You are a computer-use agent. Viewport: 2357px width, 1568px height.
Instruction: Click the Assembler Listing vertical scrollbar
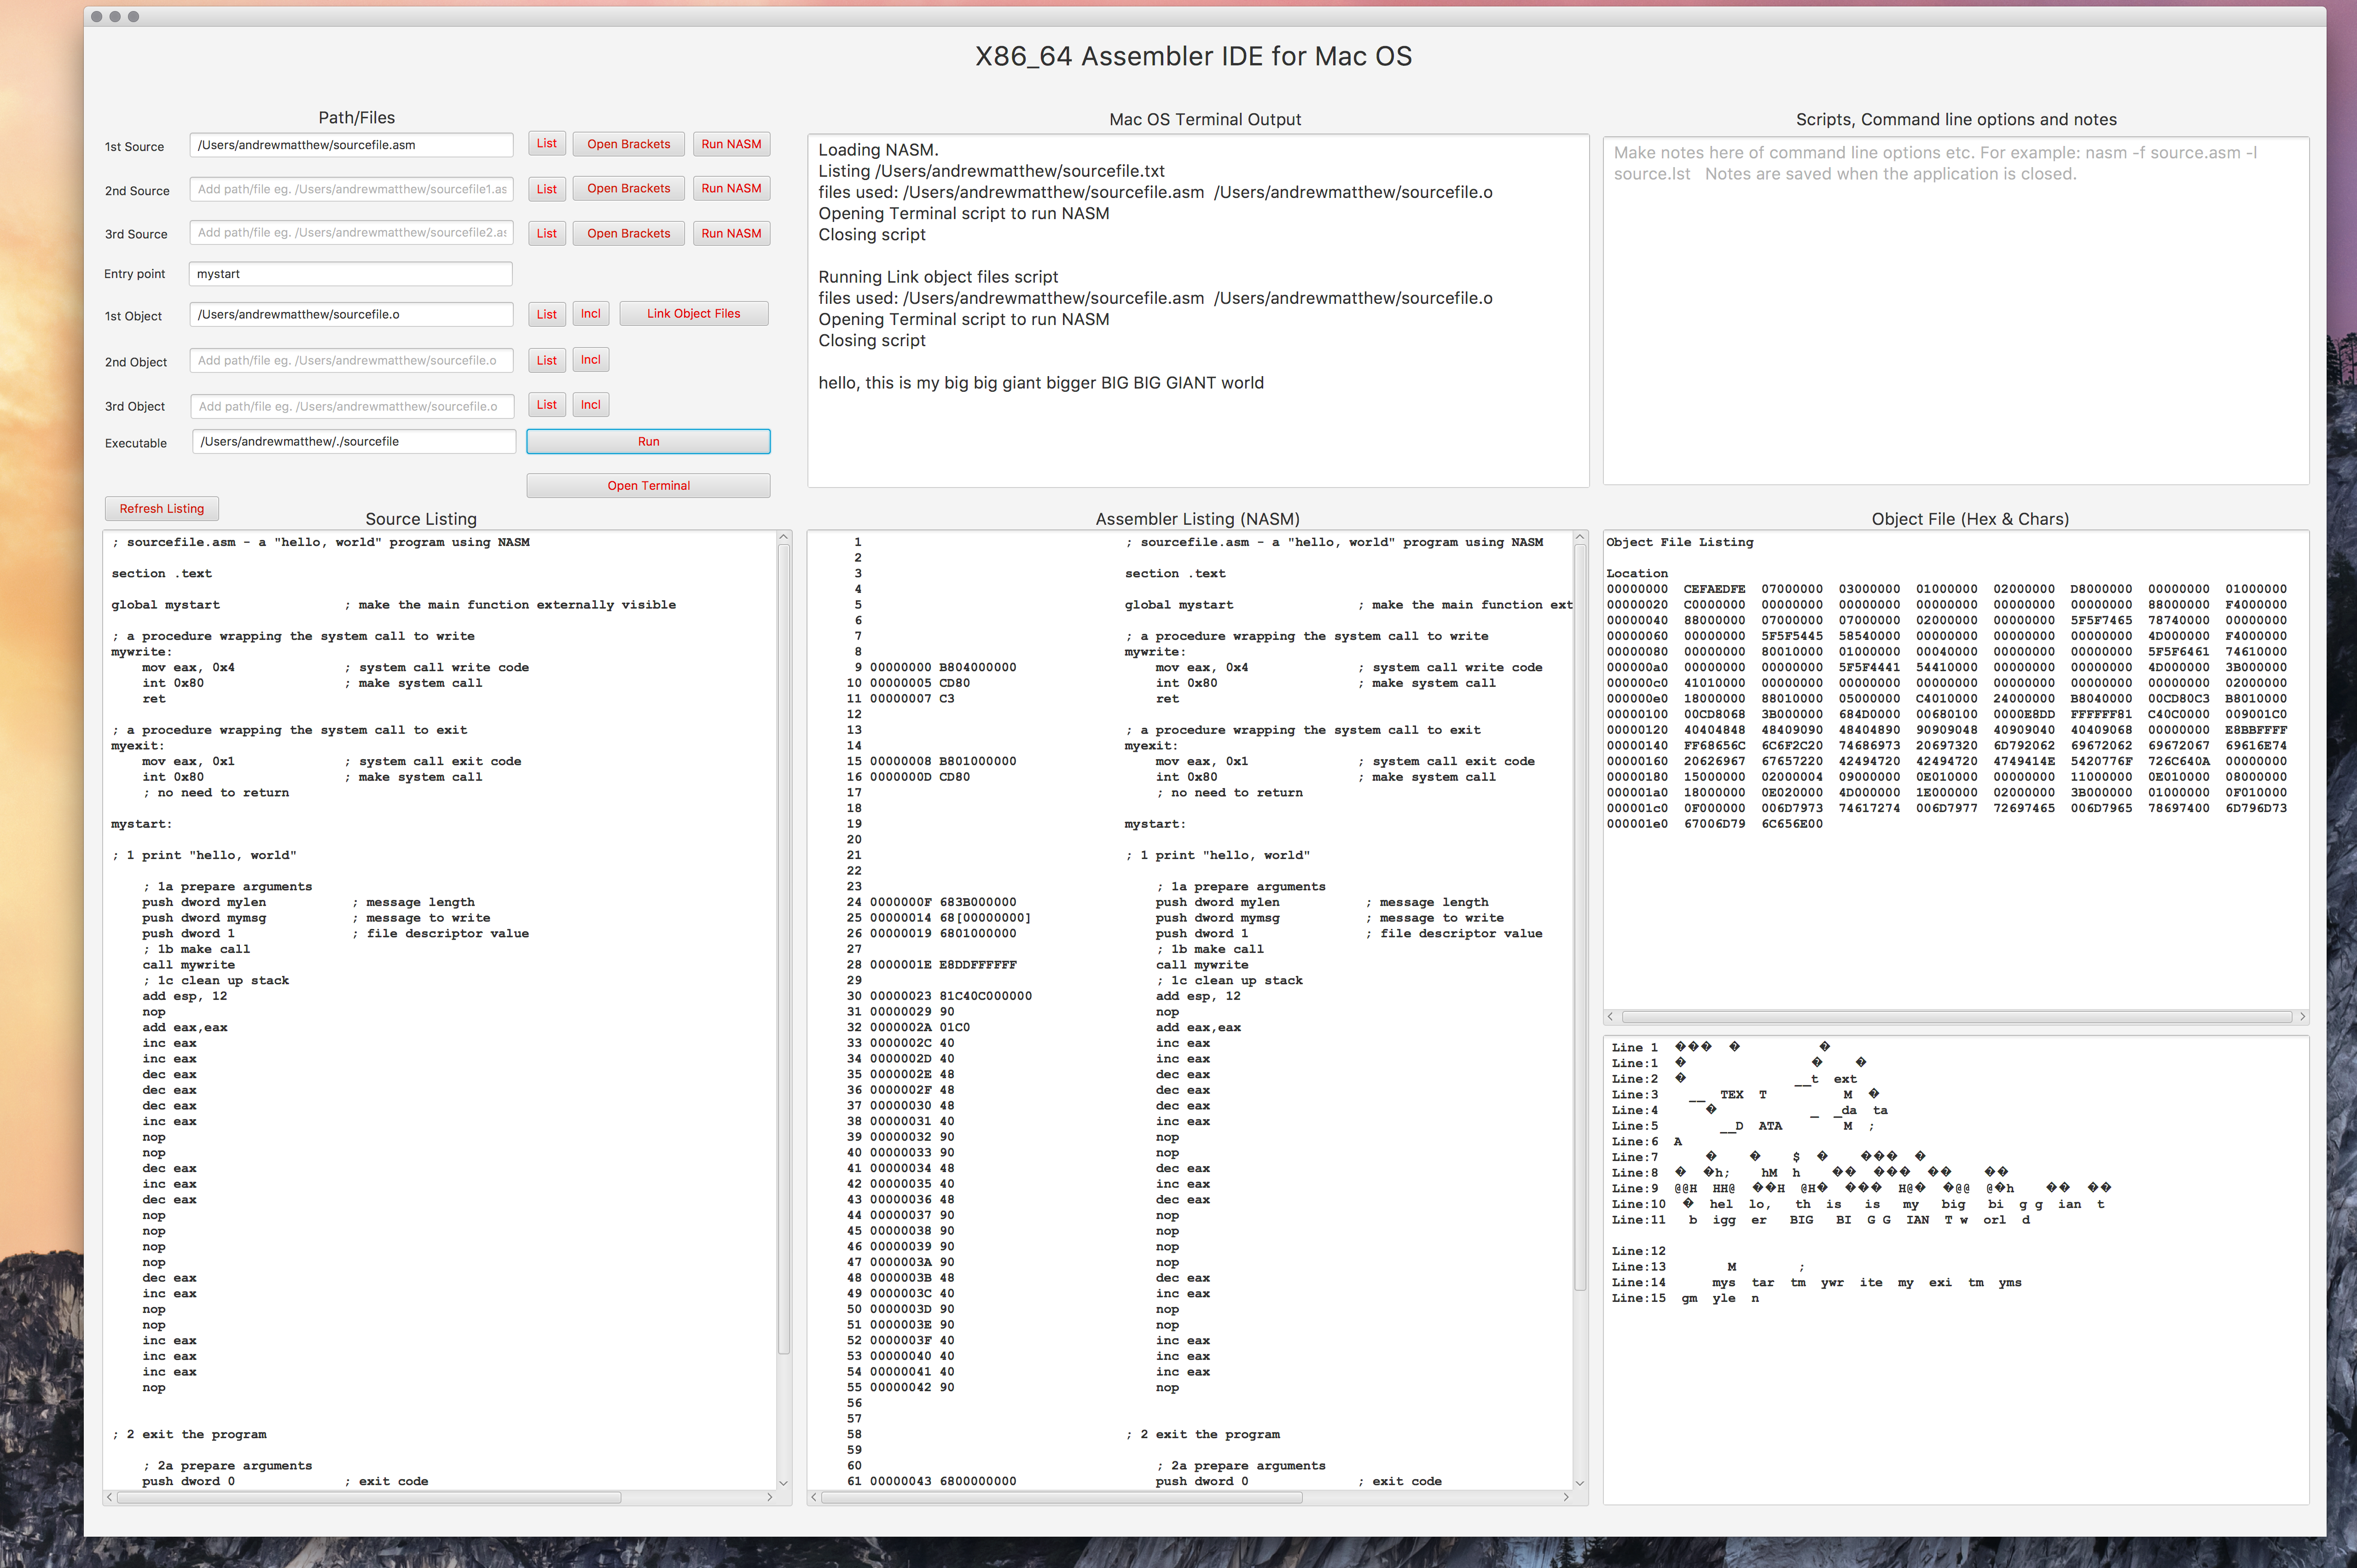pos(1580,916)
